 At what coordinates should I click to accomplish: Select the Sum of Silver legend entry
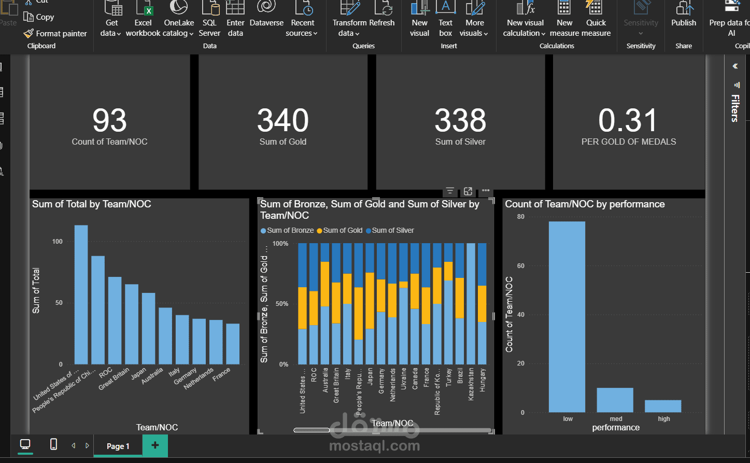pyautogui.click(x=390, y=230)
